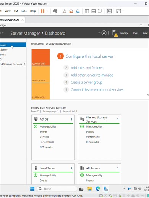Select Local Server in the left navigation
The width and height of the screenshot is (149, 198).
click(x=13, y=50)
